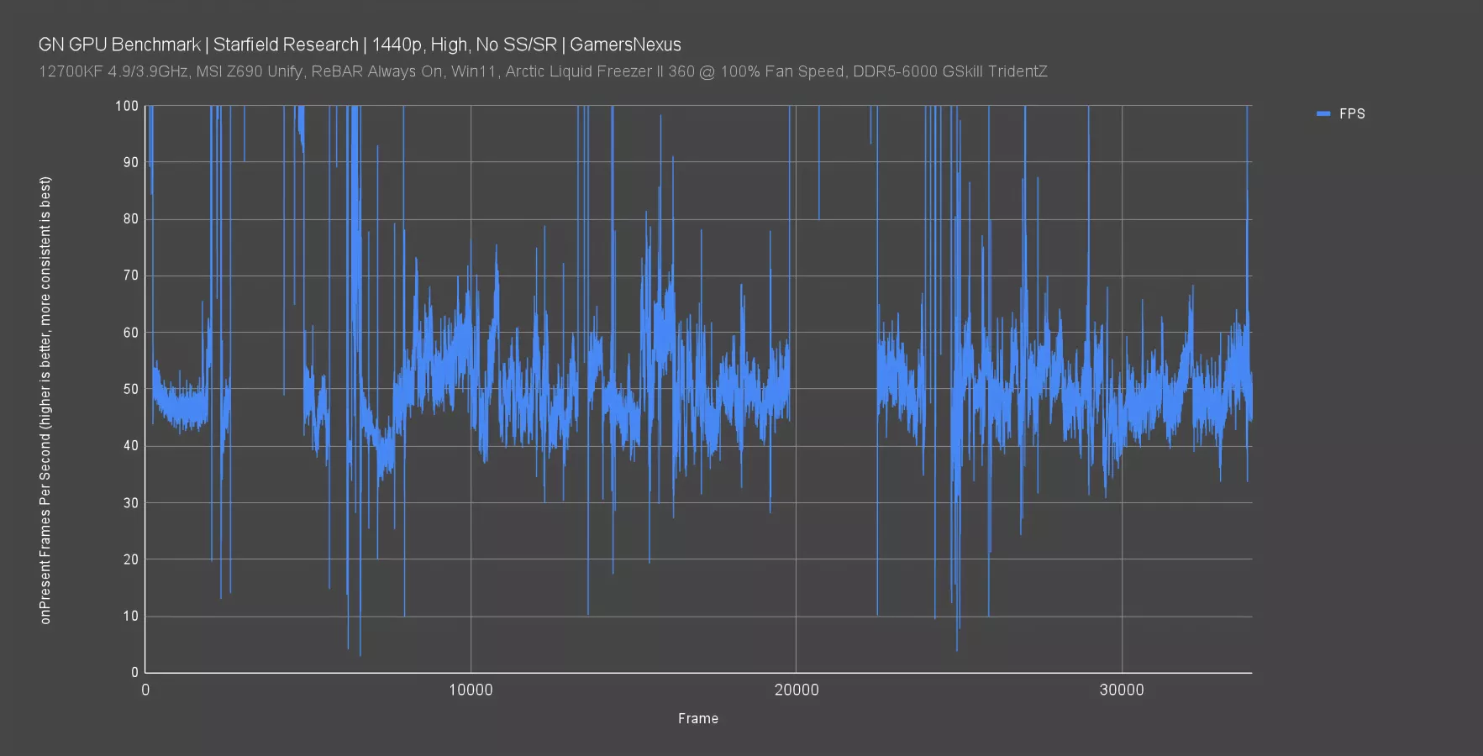Click the 30000 label on the x-axis
This screenshot has height=756, width=1483.
(1122, 690)
